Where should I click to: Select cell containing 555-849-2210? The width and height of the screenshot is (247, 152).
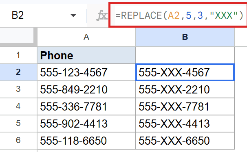click(86, 89)
